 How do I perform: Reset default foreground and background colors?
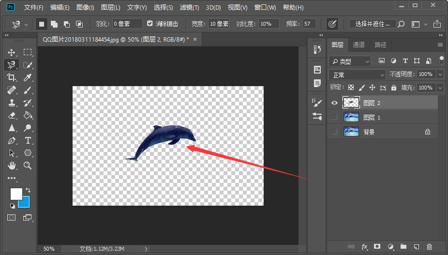pyautogui.click(x=12, y=206)
